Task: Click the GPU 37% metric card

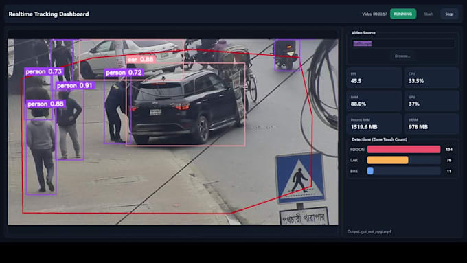Action: 431,101
